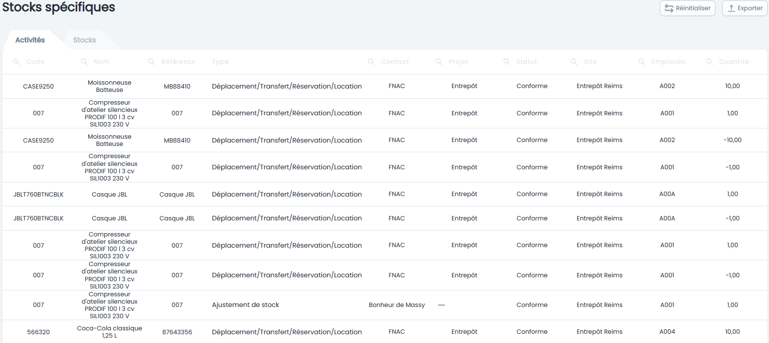
Task: Click the search icon beside Site column
Action: pyautogui.click(x=574, y=62)
